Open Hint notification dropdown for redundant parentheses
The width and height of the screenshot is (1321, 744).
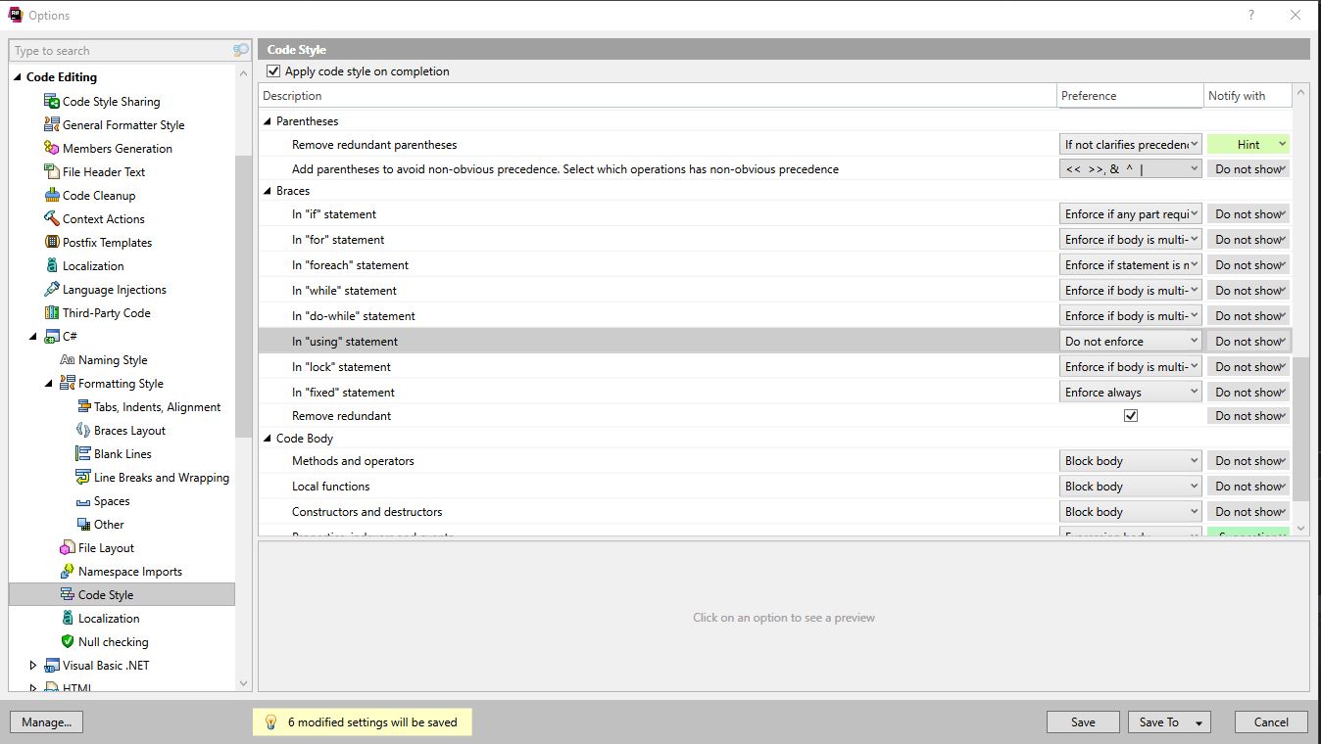click(1248, 144)
